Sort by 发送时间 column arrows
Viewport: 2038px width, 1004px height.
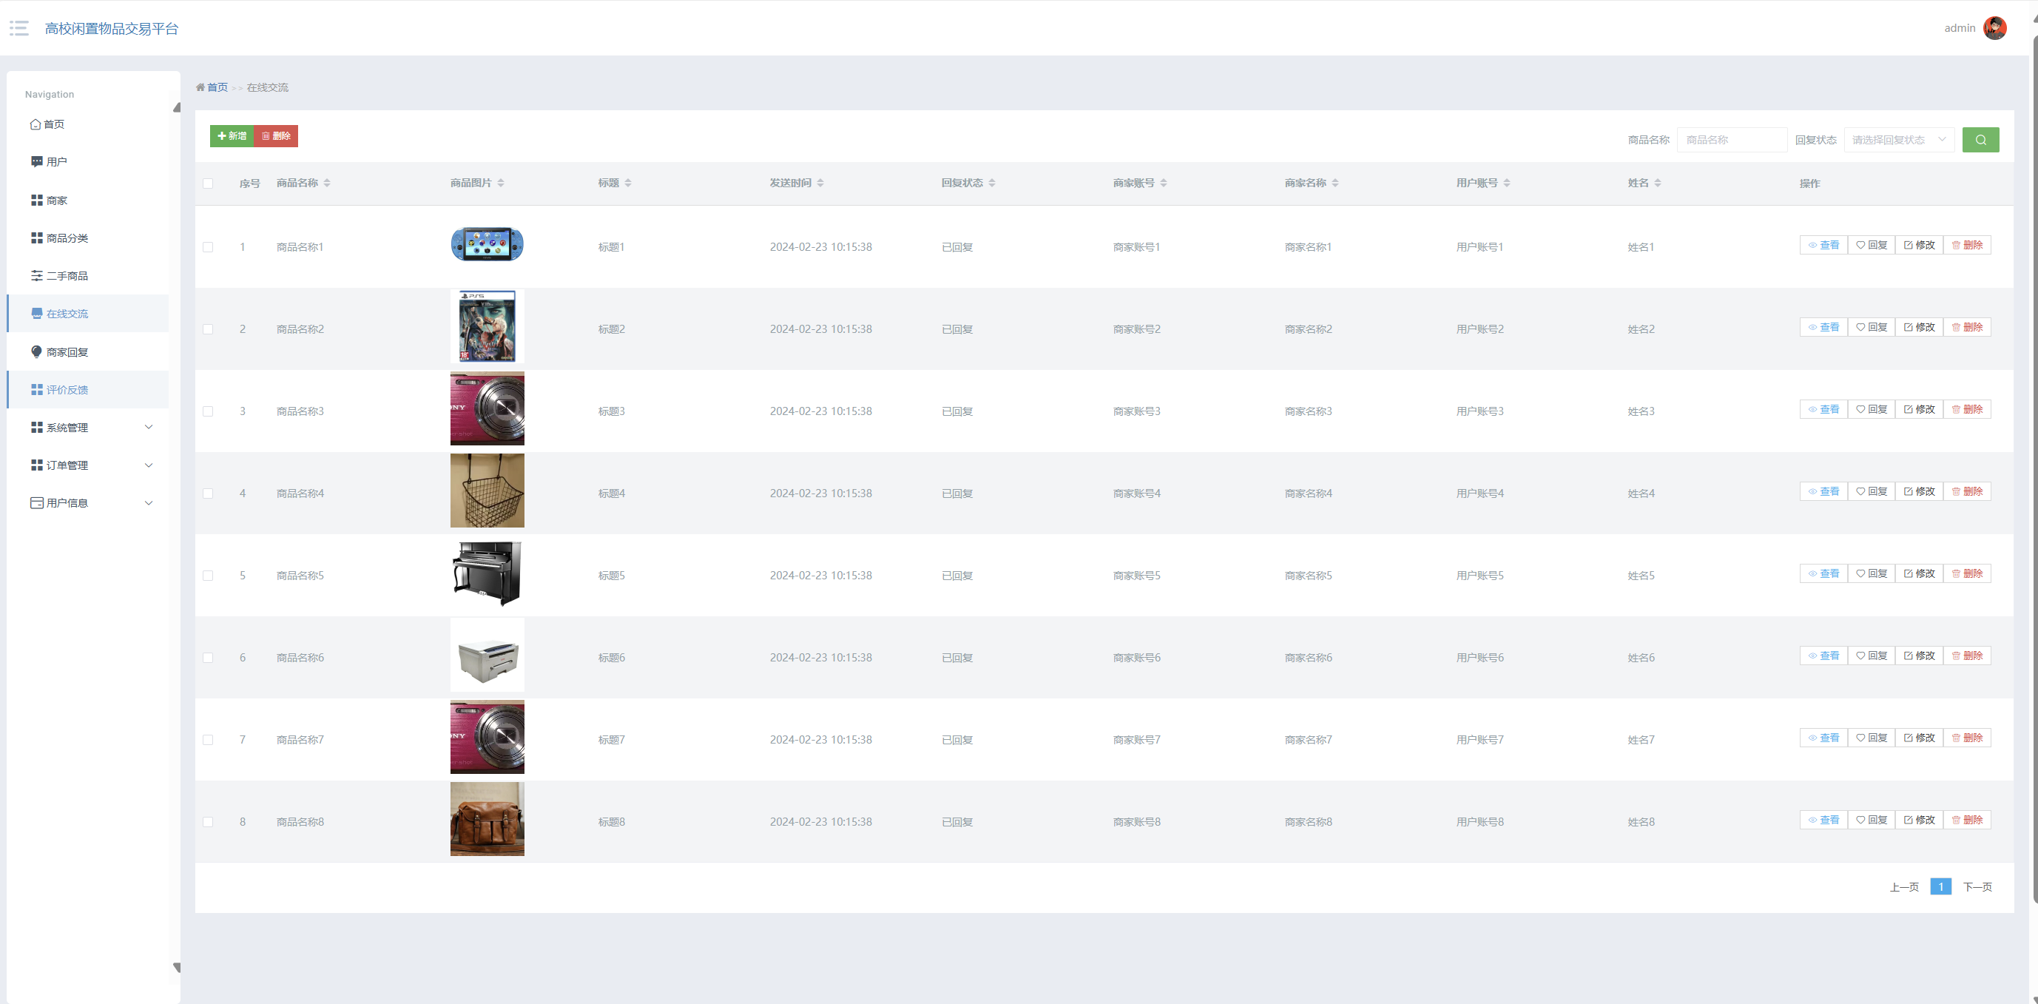pos(820,183)
